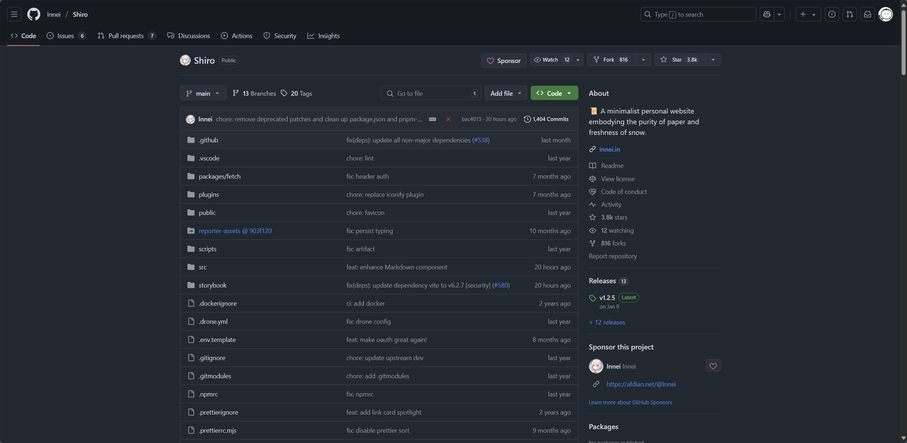Open the notifications inbox icon
907x443 pixels.
868,14
